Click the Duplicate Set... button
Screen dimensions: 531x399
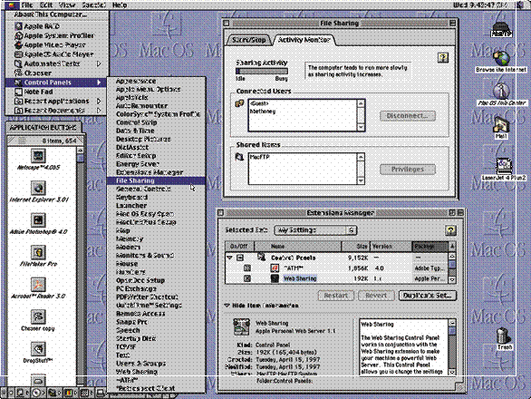tap(428, 296)
